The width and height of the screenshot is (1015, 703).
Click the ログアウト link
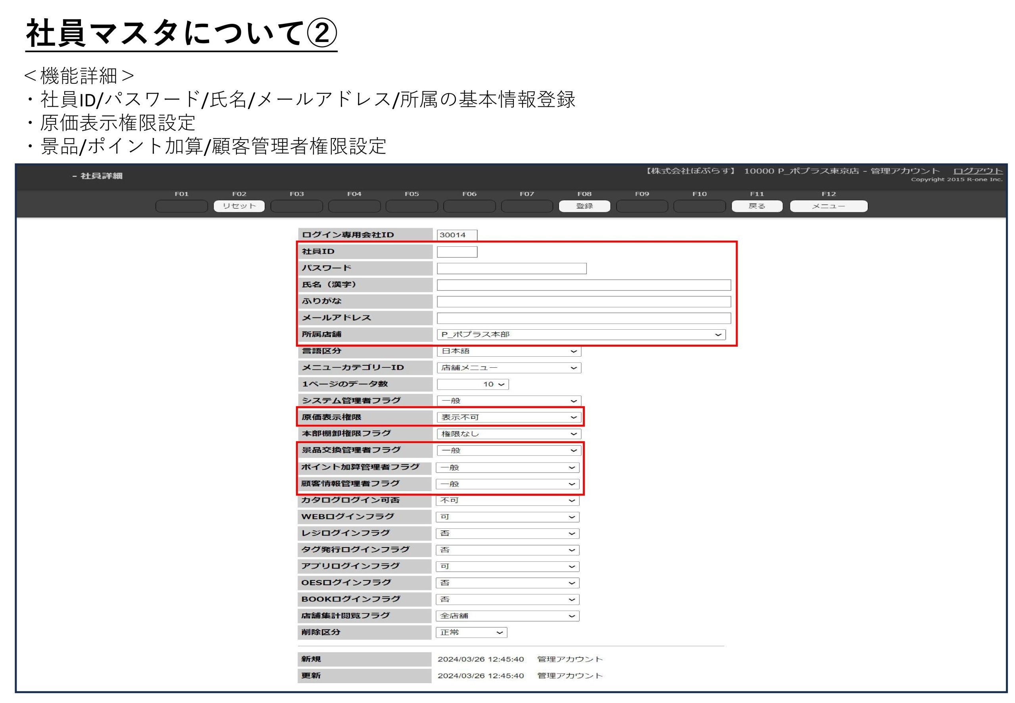(978, 171)
